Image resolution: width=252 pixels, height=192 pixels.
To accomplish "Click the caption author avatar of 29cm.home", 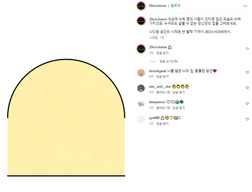I will [141, 21].
